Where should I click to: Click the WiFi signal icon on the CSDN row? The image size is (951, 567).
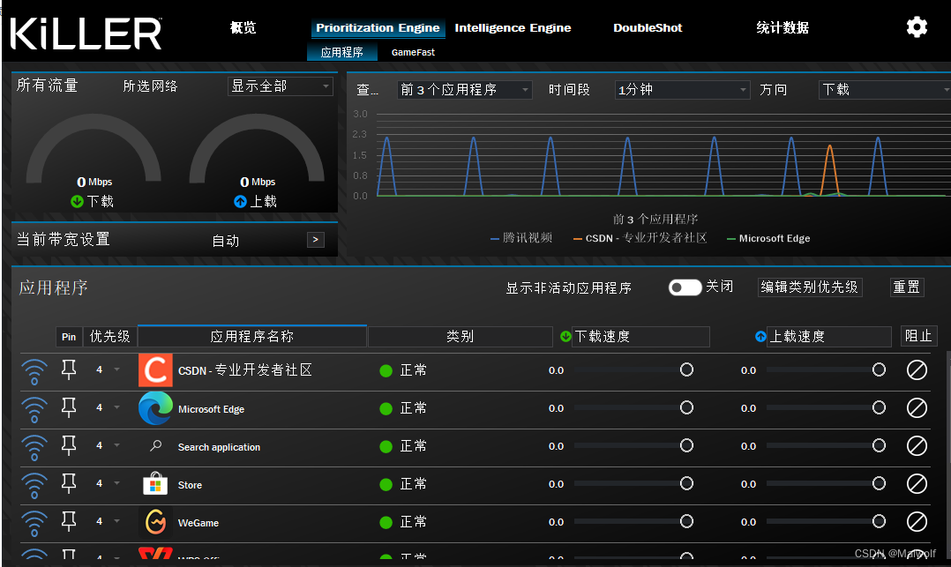click(34, 370)
